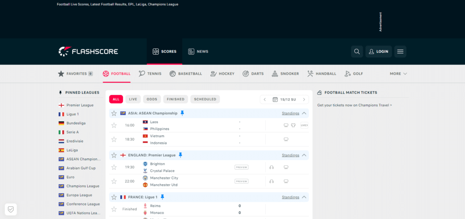Click the Manchester City team crest
465x219 pixels.
[x=145, y=178]
